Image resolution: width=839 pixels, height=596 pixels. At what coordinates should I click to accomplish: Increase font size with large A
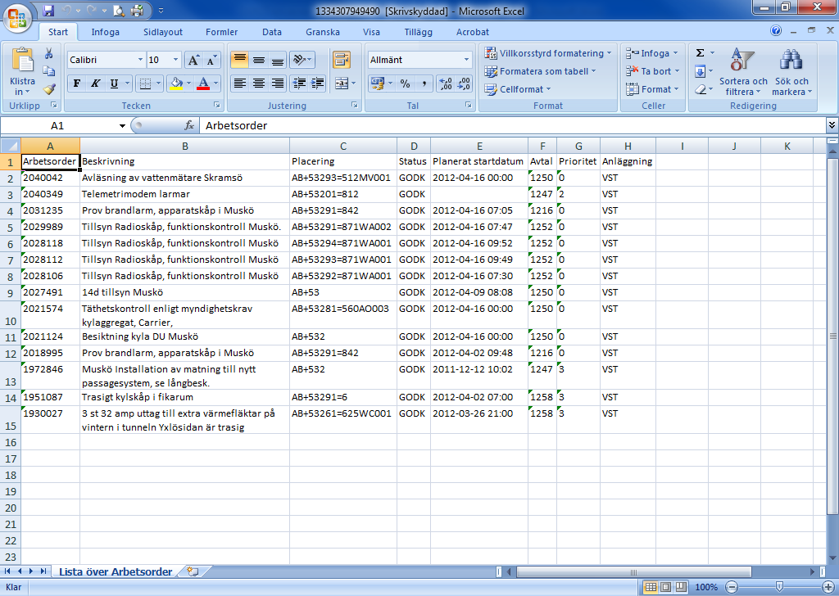193,60
